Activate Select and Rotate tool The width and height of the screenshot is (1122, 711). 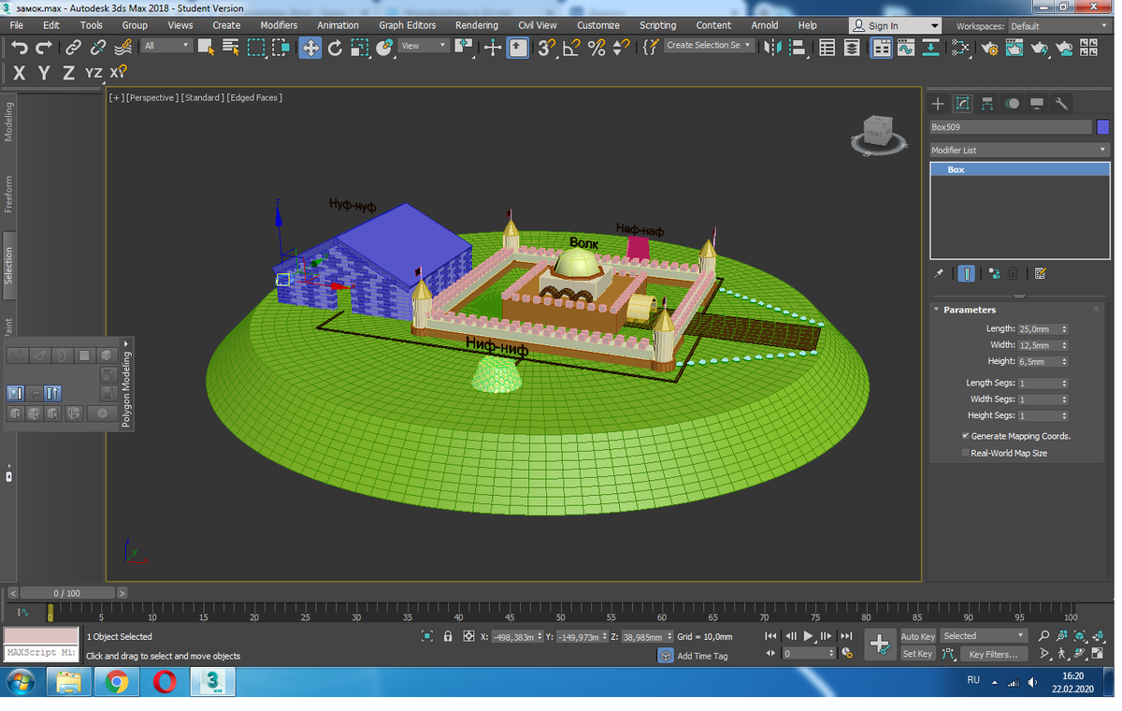tap(335, 47)
